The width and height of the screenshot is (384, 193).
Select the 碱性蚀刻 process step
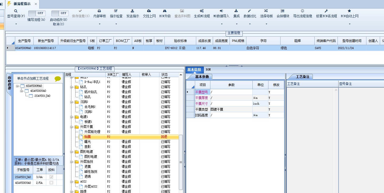[91, 171]
